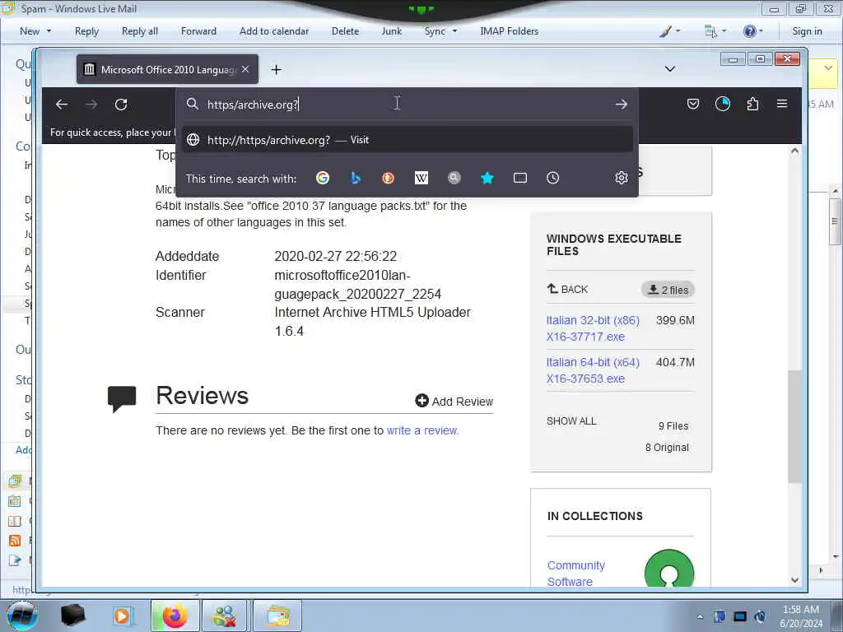843x632 pixels.
Task: Click the Live Mail message list scrollbar
Action: coord(835,221)
